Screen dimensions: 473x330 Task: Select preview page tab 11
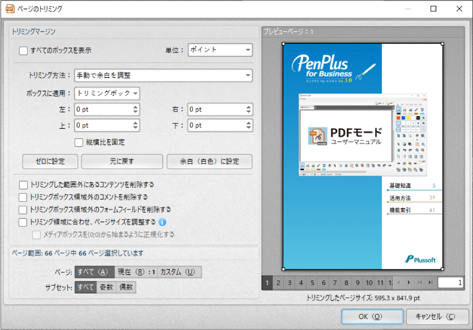pos(380,283)
